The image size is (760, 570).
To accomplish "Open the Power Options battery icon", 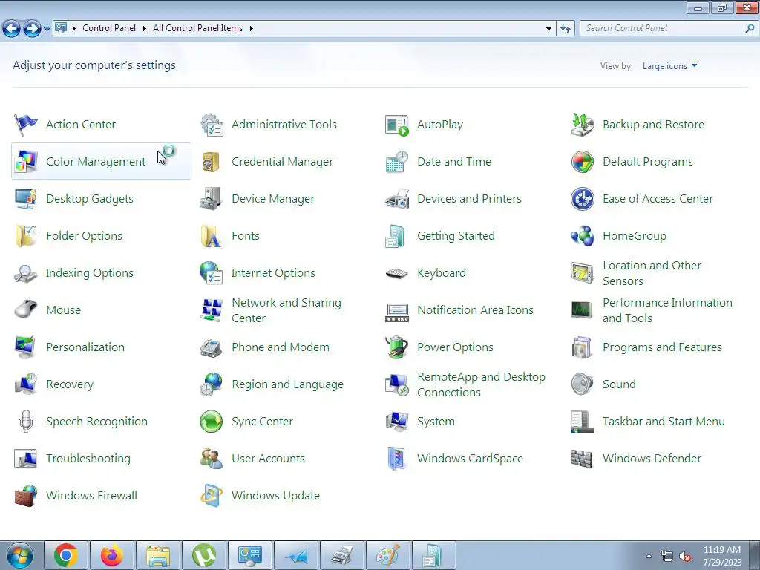I will [x=397, y=347].
